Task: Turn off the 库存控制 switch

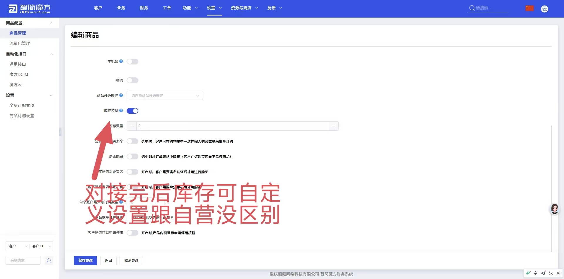Action: coord(132,111)
